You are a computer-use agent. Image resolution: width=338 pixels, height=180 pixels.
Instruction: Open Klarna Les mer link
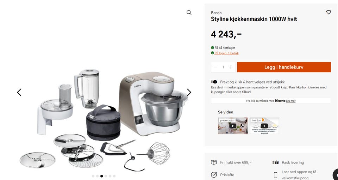(290, 101)
